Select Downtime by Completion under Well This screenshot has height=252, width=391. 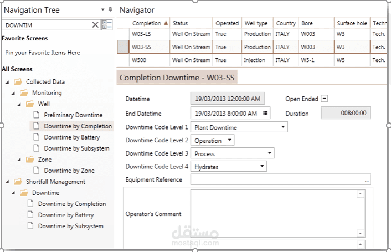coord(78,126)
